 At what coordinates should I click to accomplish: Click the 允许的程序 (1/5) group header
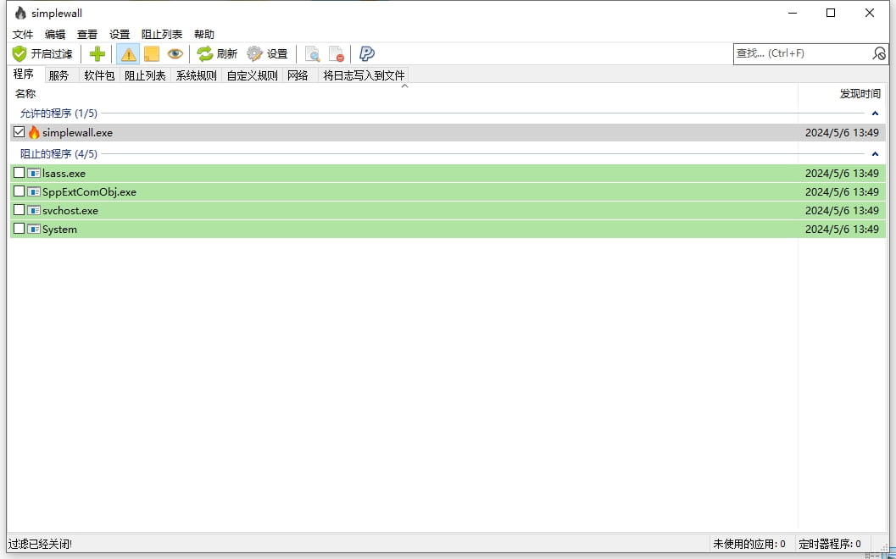click(58, 113)
